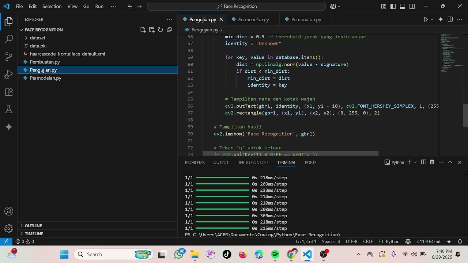Open the Copilot dropdown chevron in title bar

click(339, 6)
